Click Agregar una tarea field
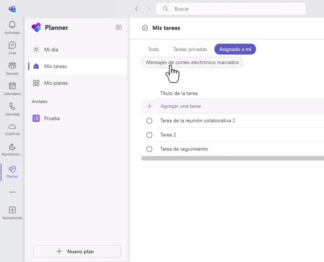324x262 pixels. click(x=233, y=106)
